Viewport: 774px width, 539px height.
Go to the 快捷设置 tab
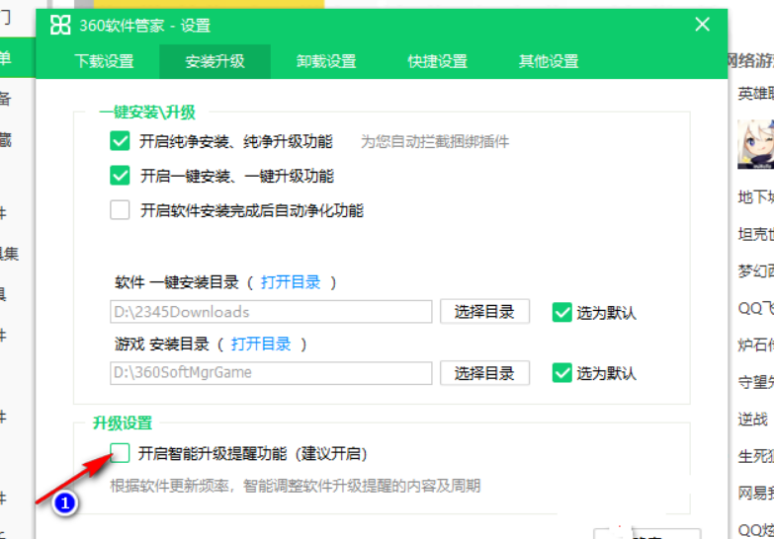437,61
